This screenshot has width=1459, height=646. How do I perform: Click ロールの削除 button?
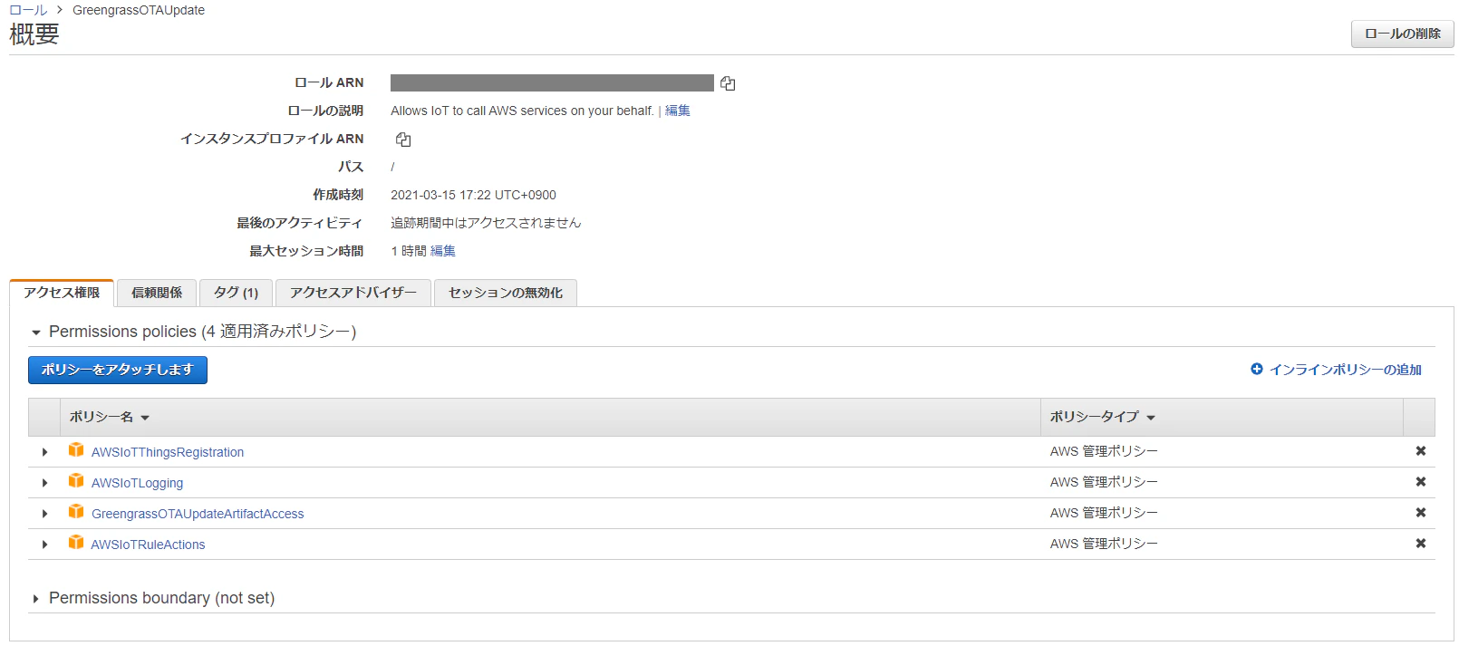[x=1403, y=34]
